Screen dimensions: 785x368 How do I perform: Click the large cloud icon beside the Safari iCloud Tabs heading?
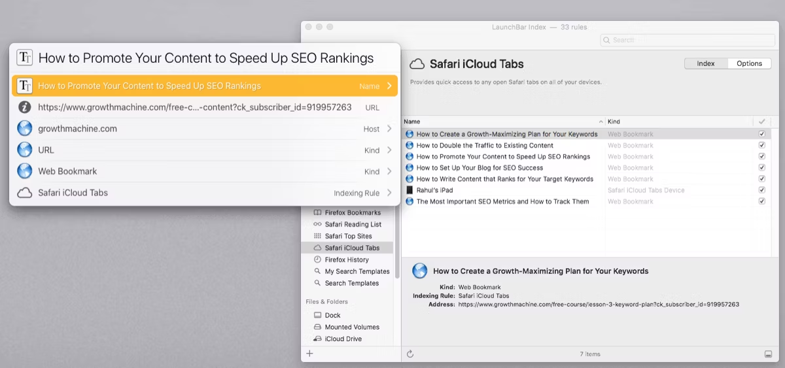pos(417,64)
